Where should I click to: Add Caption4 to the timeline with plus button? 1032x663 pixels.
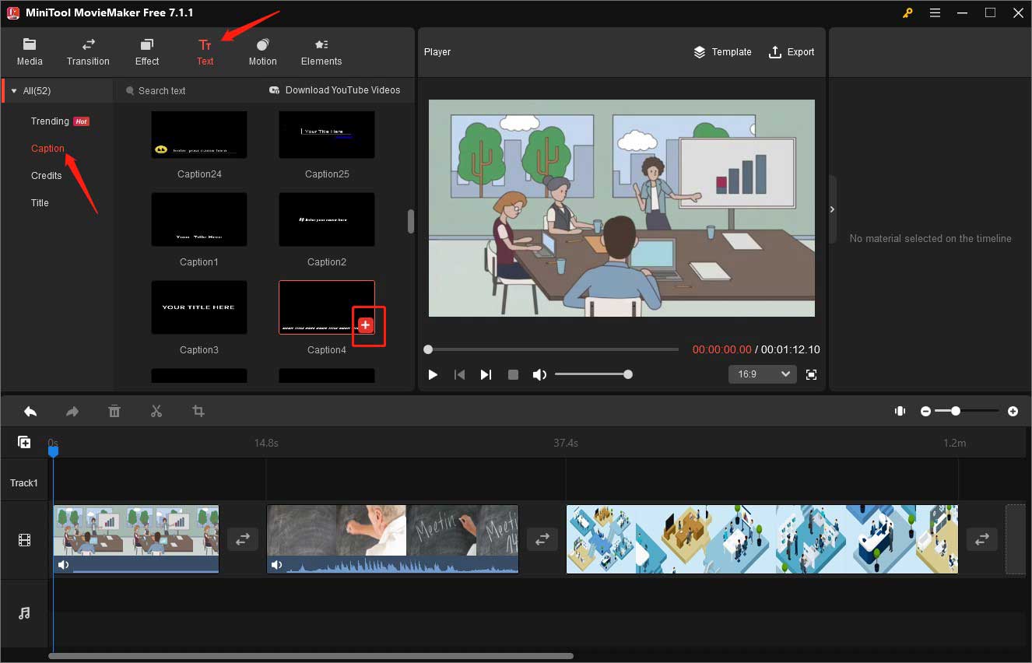[366, 324]
